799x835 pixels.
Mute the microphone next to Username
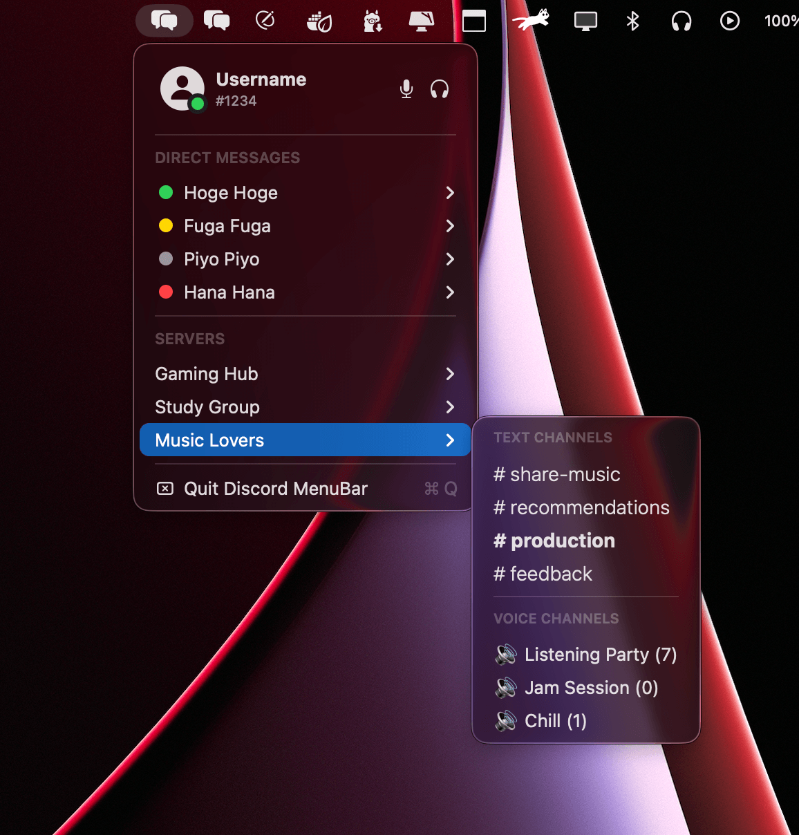point(406,89)
